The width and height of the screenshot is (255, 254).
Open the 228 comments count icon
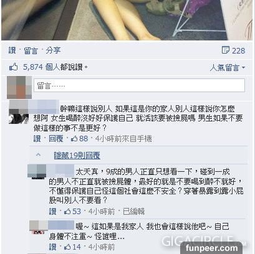226,50
